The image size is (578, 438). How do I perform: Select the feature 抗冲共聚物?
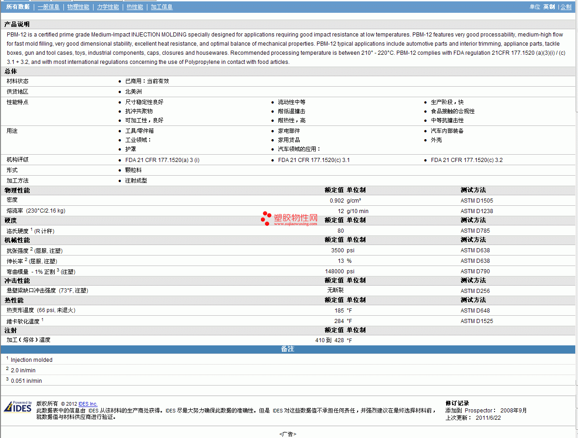pos(139,111)
